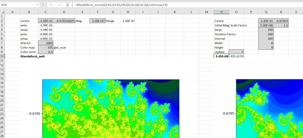Viewport: 303px width, 138px height.
Task: Select the row 7 header
Action: coord(2,43)
